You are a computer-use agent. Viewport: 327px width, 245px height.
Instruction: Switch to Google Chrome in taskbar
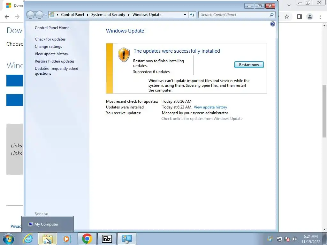tap(87, 239)
